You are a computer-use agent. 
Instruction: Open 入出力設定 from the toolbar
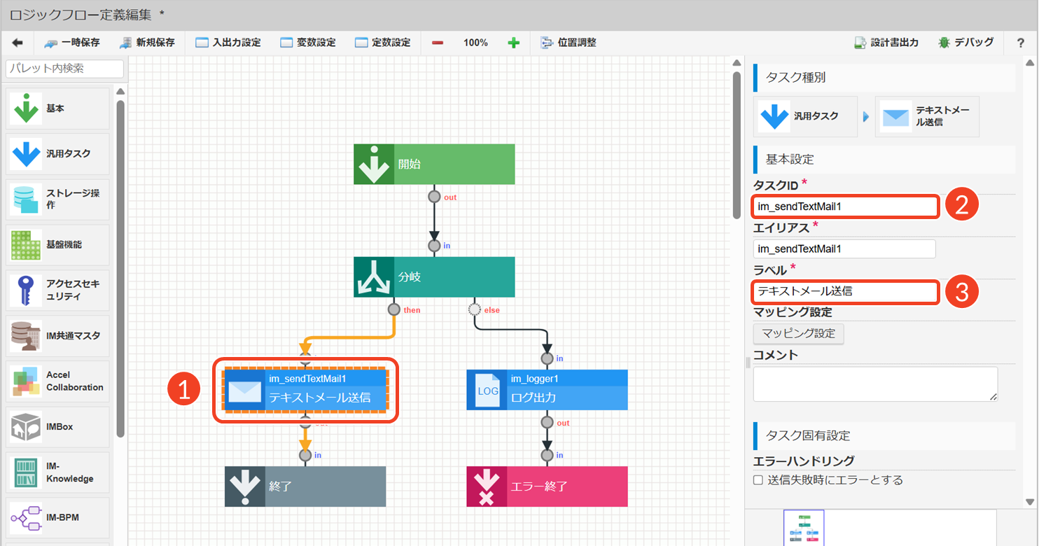(228, 43)
